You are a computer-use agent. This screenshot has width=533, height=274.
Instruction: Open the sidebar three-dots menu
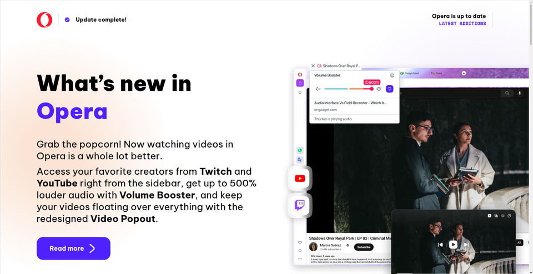tap(300, 259)
